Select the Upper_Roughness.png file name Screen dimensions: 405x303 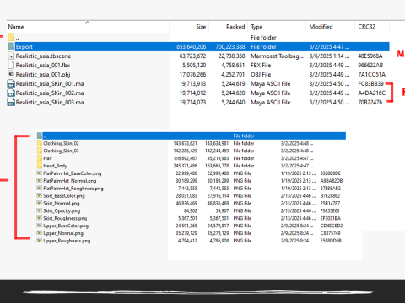67,241
